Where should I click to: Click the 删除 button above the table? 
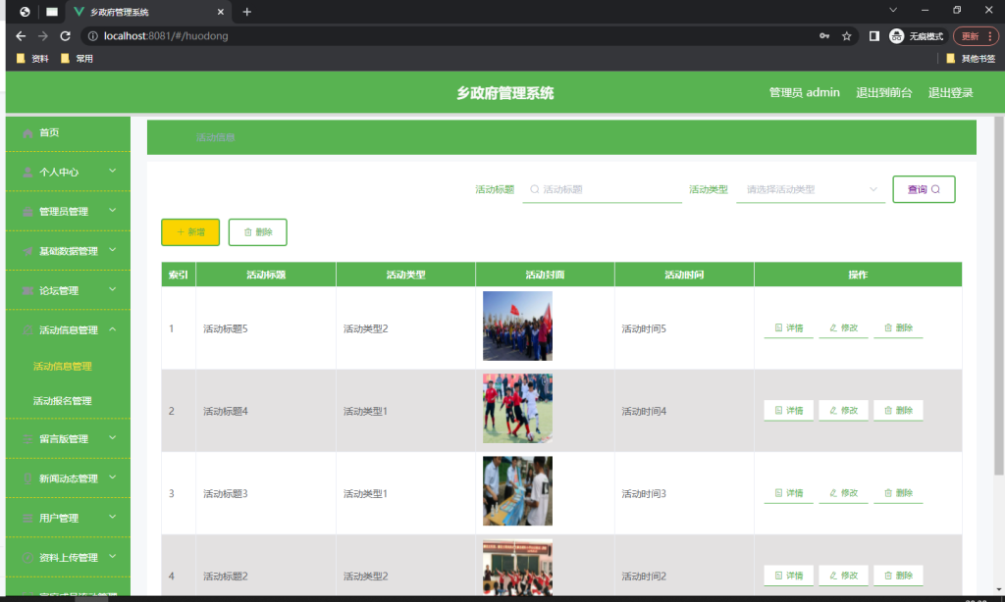[257, 232]
